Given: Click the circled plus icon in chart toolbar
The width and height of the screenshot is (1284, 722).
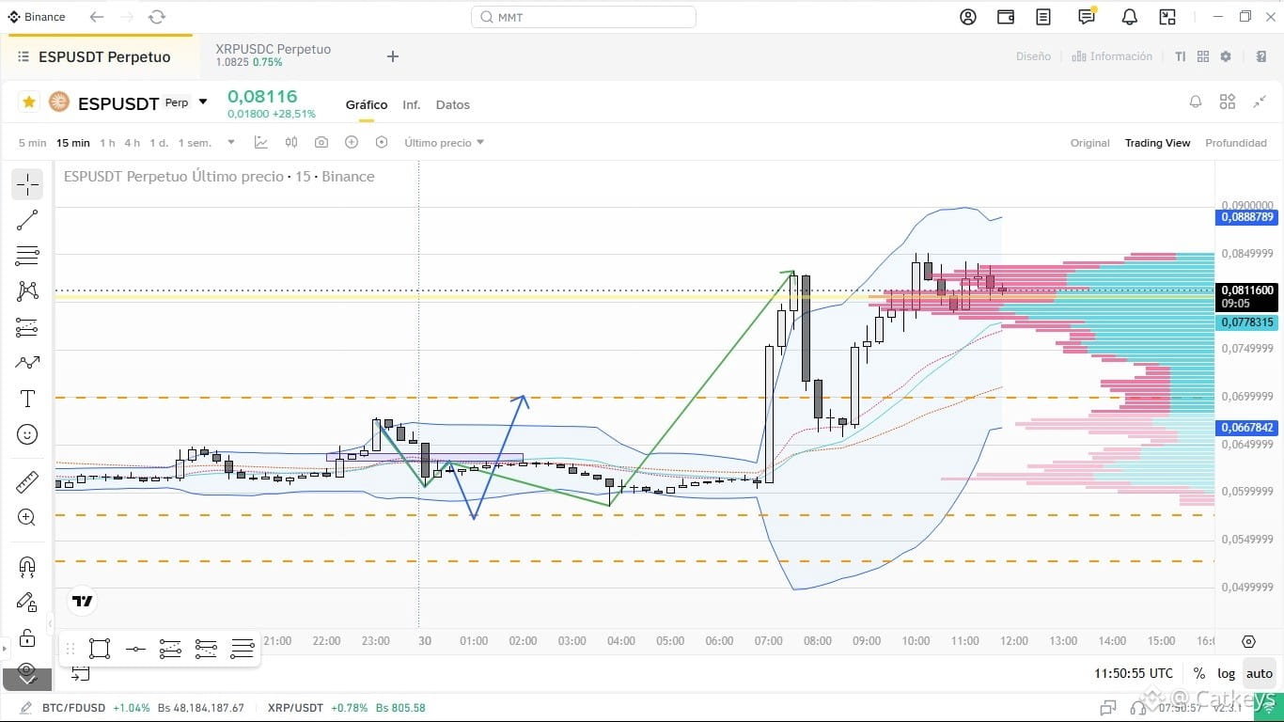Looking at the screenshot, I should point(352,143).
